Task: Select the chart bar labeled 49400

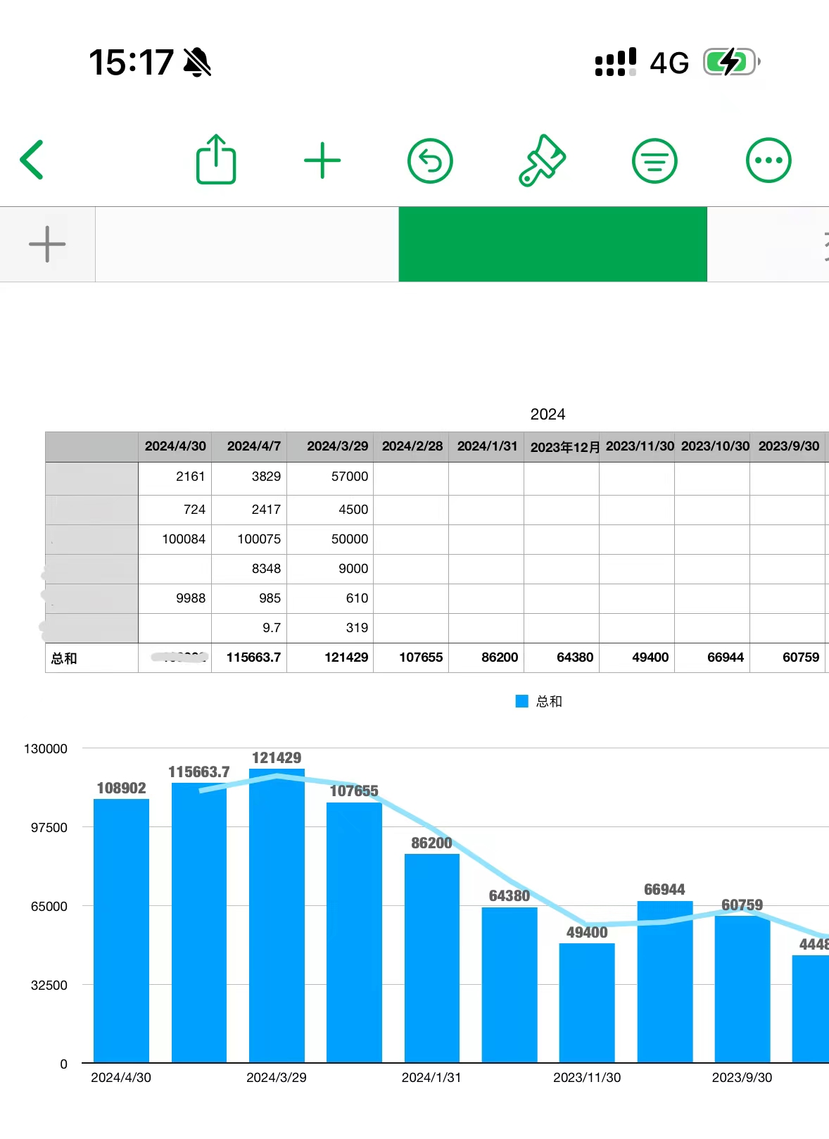Action: pos(587,1003)
